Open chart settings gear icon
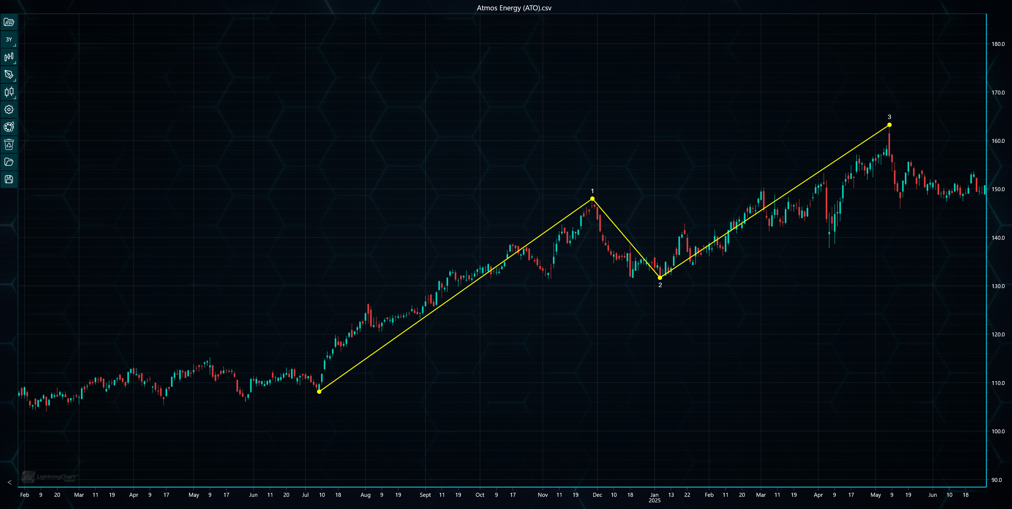 click(9, 110)
